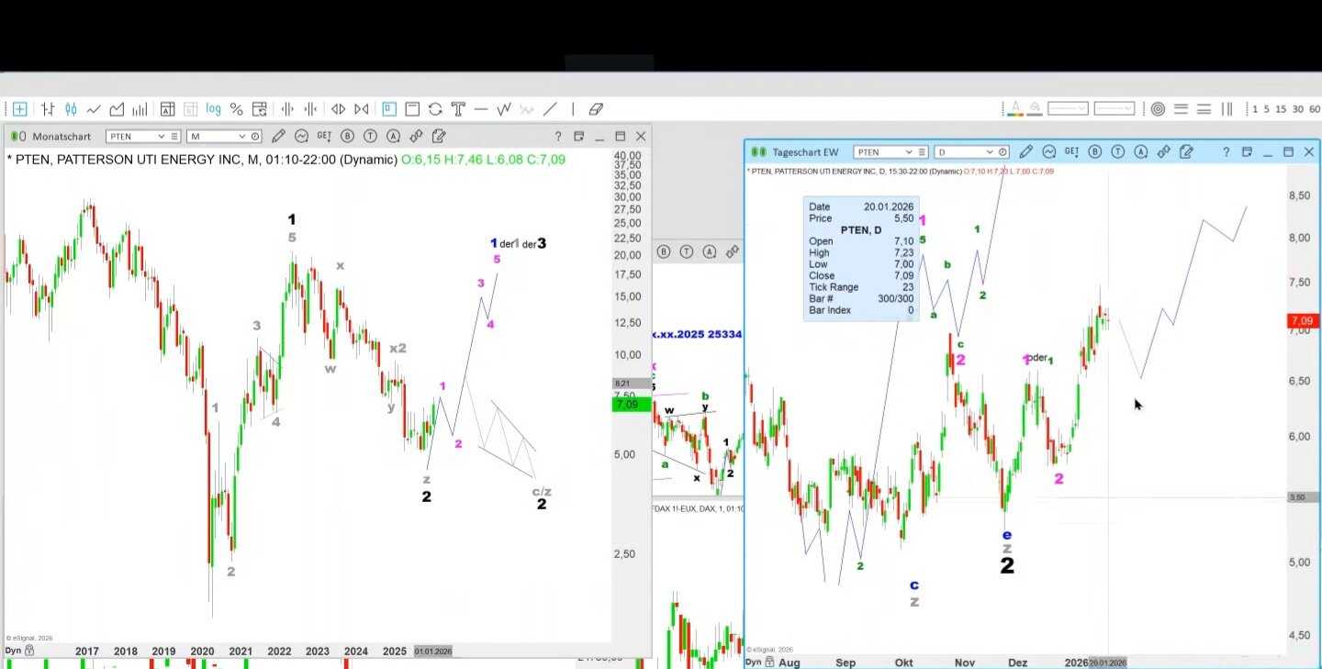Image resolution: width=1322 pixels, height=669 pixels.
Task: Toggle log scale on the chart
Action: click(213, 109)
